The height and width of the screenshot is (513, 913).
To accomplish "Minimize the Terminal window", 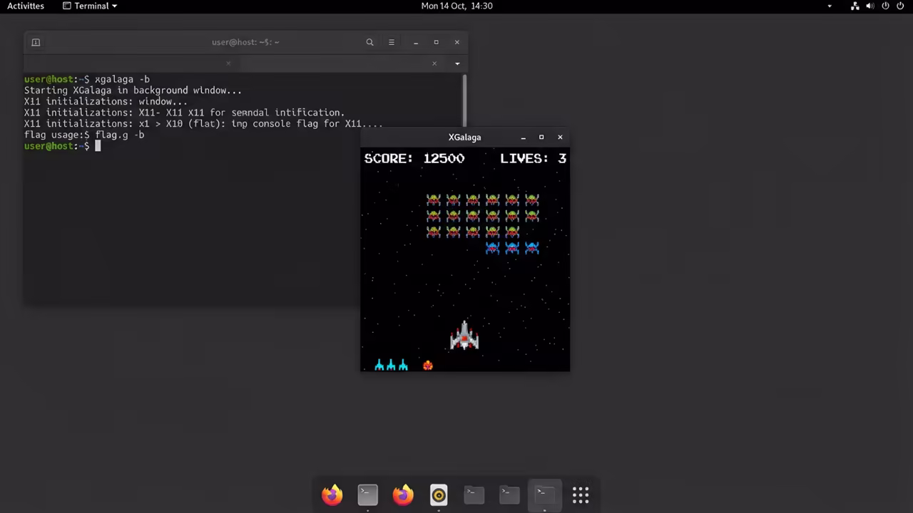I will coord(416,42).
